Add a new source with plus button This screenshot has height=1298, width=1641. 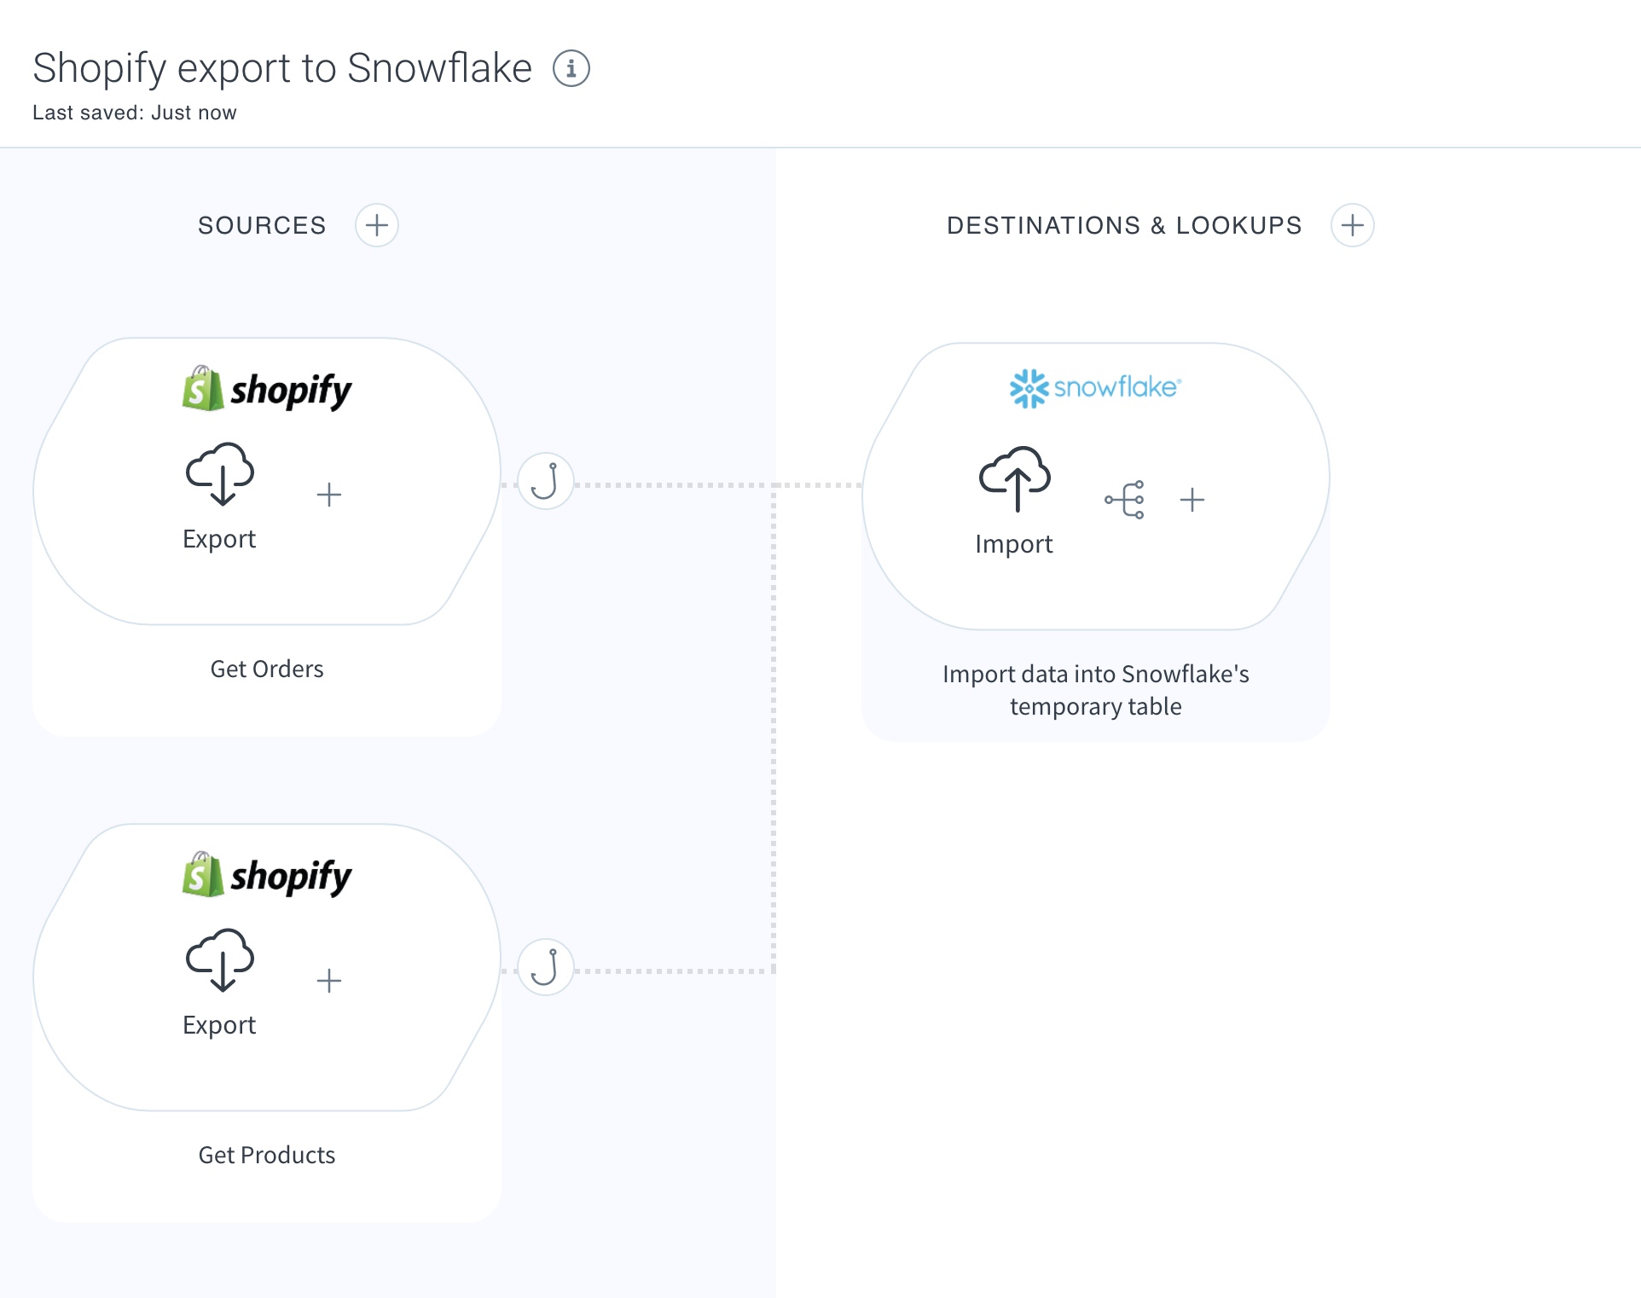(x=377, y=225)
